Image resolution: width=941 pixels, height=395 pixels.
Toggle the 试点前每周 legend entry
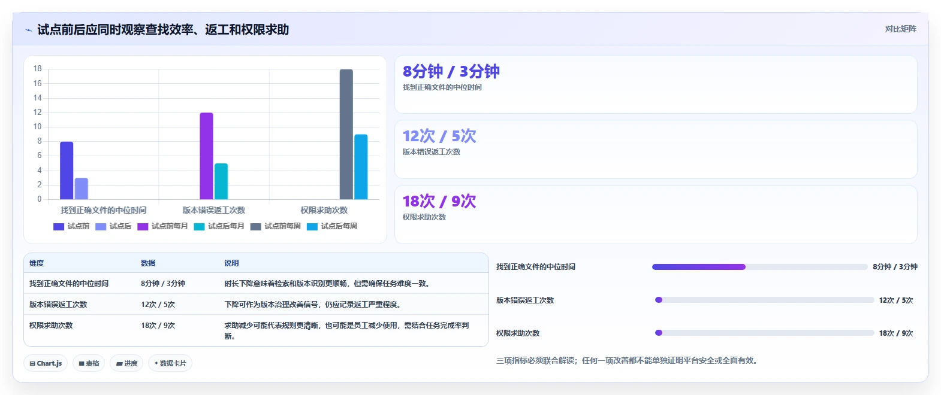[x=275, y=226]
